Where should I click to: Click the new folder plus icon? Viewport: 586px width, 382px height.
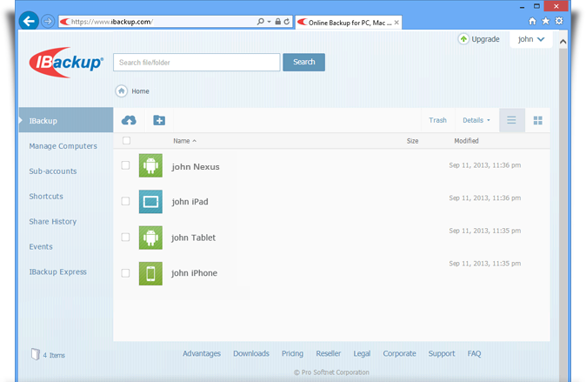point(159,120)
